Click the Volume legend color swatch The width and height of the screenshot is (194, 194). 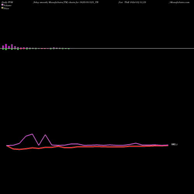tap(2, 5)
